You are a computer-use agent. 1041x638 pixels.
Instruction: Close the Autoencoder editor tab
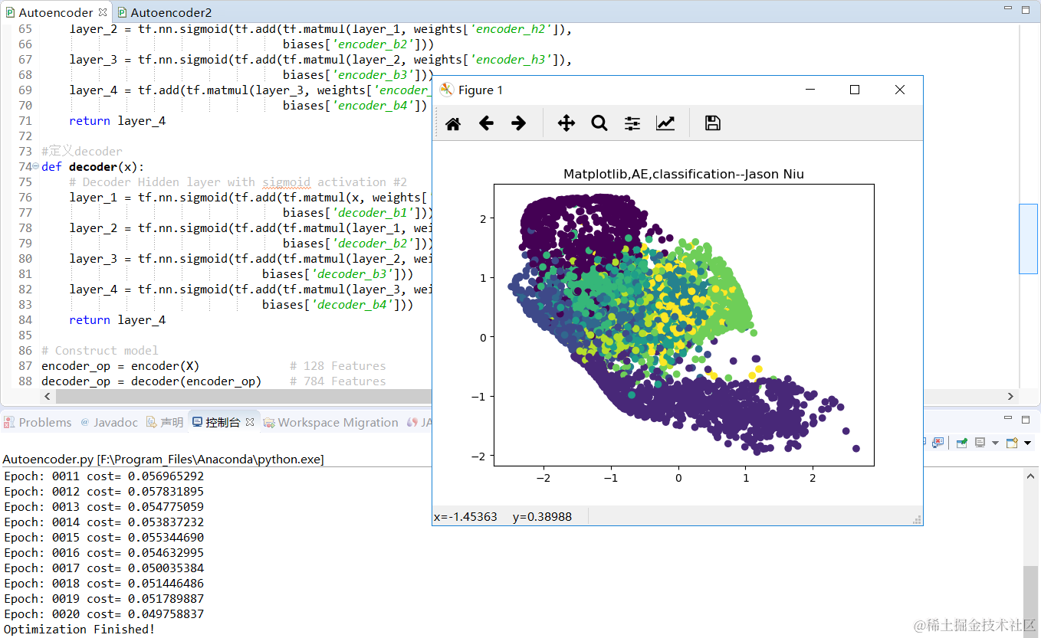point(103,12)
